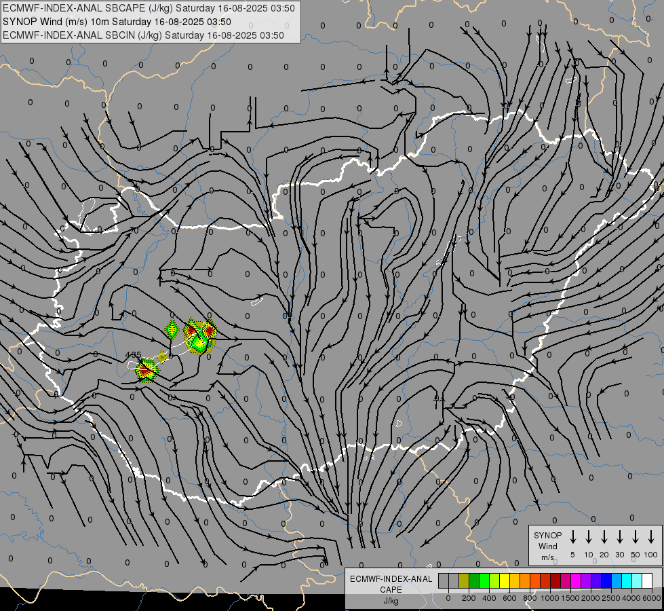664x611 pixels.
Task: Click the 200 tick label on the colorbar
Action: click(x=469, y=598)
